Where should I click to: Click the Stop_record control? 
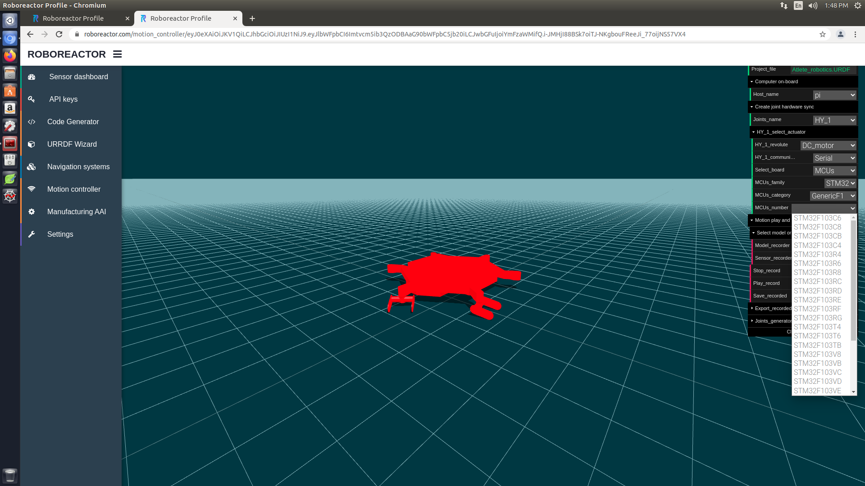click(771, 270)
